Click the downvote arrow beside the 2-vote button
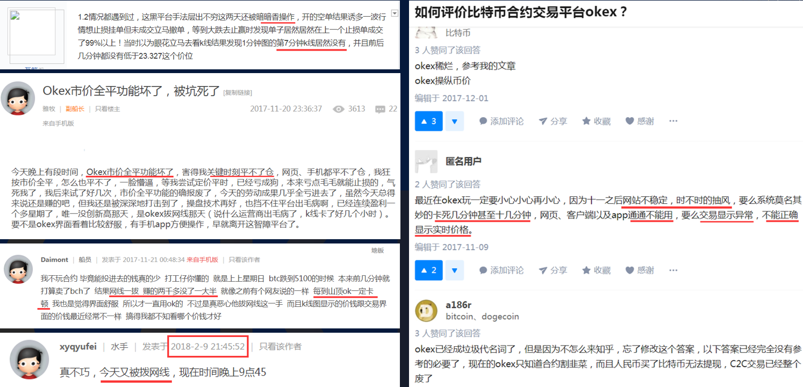The height and width of the screenshot is (387, 803). tap(454, 270)
